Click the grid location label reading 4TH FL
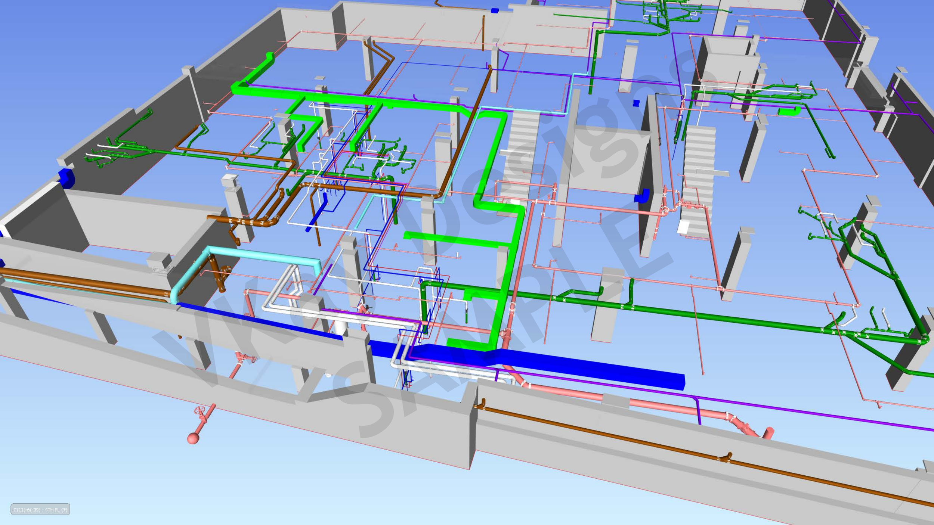Viewport: 934px width, 525px height. (x=40, y=509)
